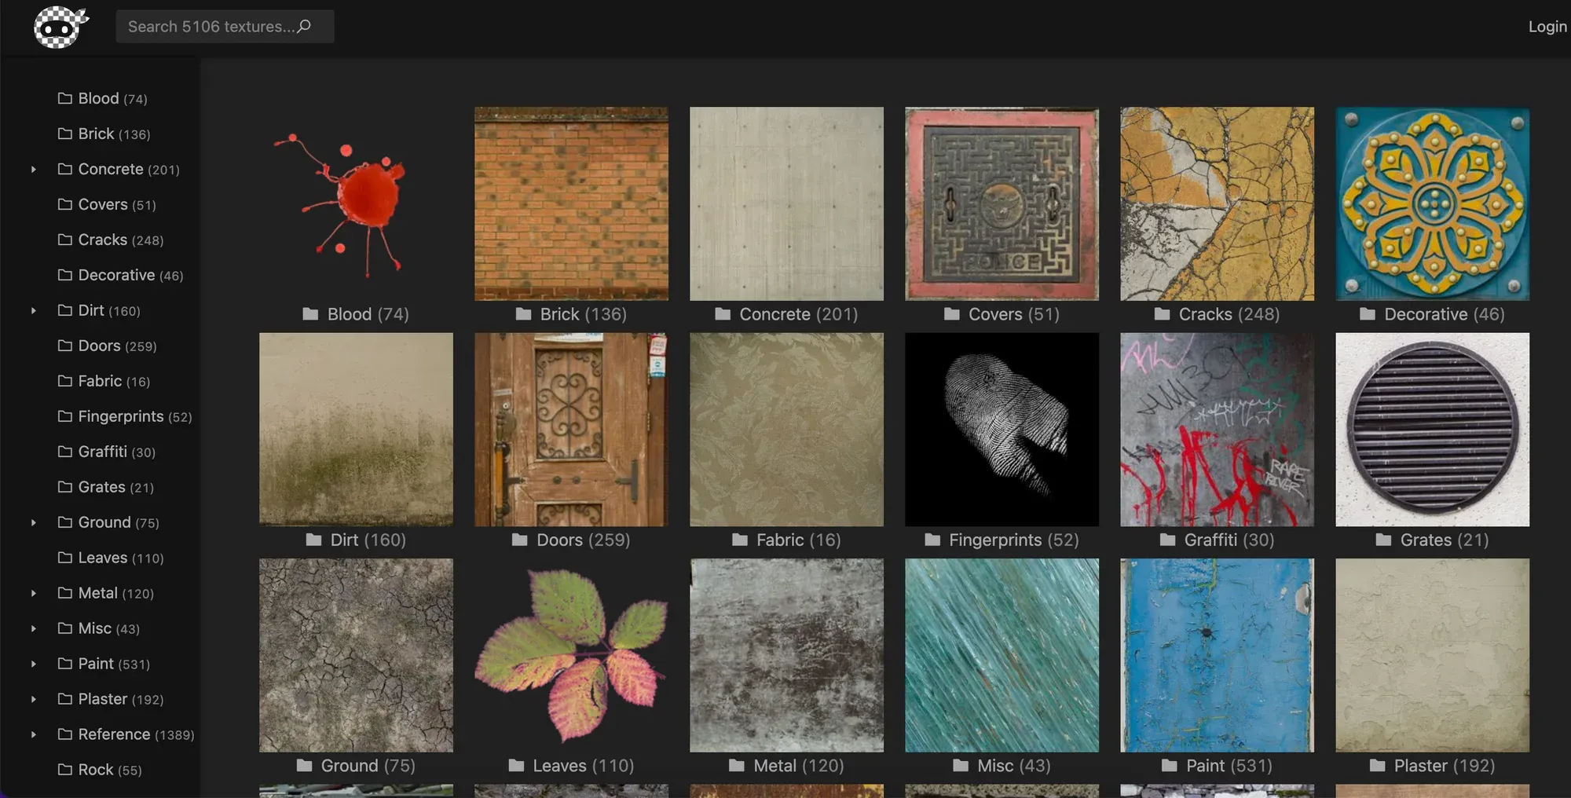Click the magnifier icon in the search bar
1571x798 pixels.
coord(305,27)
